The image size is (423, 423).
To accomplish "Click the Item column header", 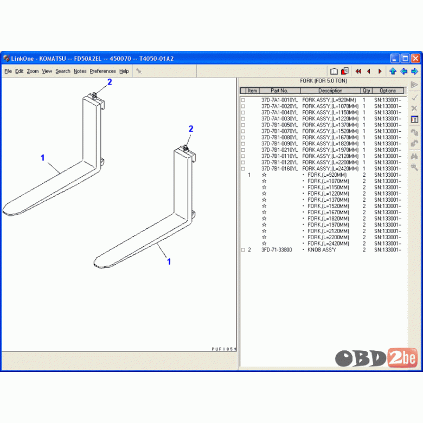I will click(x=253, y=91).
